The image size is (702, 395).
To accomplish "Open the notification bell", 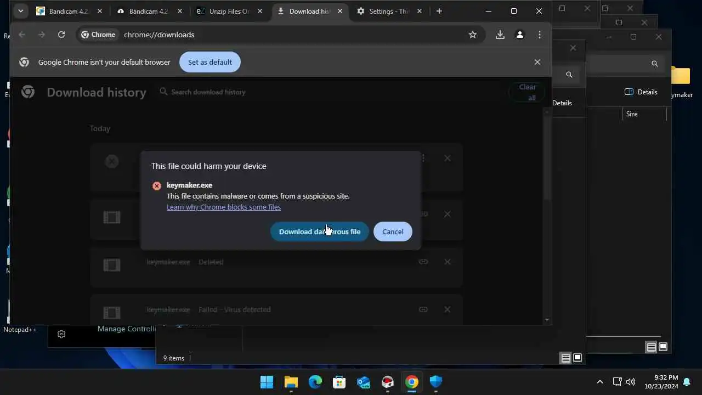I will coord(687,382).
